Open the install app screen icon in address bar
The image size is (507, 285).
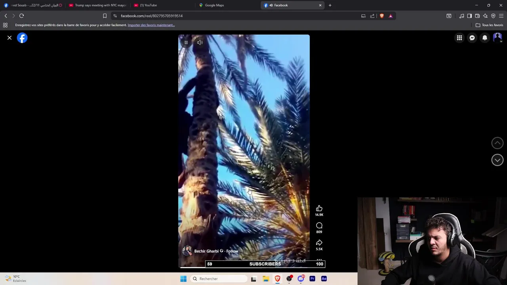coord(363,16)
